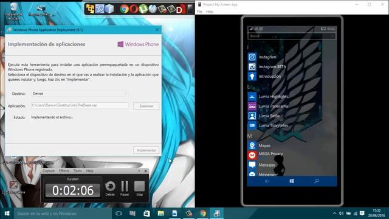Click the Messenger app entry
389x219 pixels.
point(268,175)
